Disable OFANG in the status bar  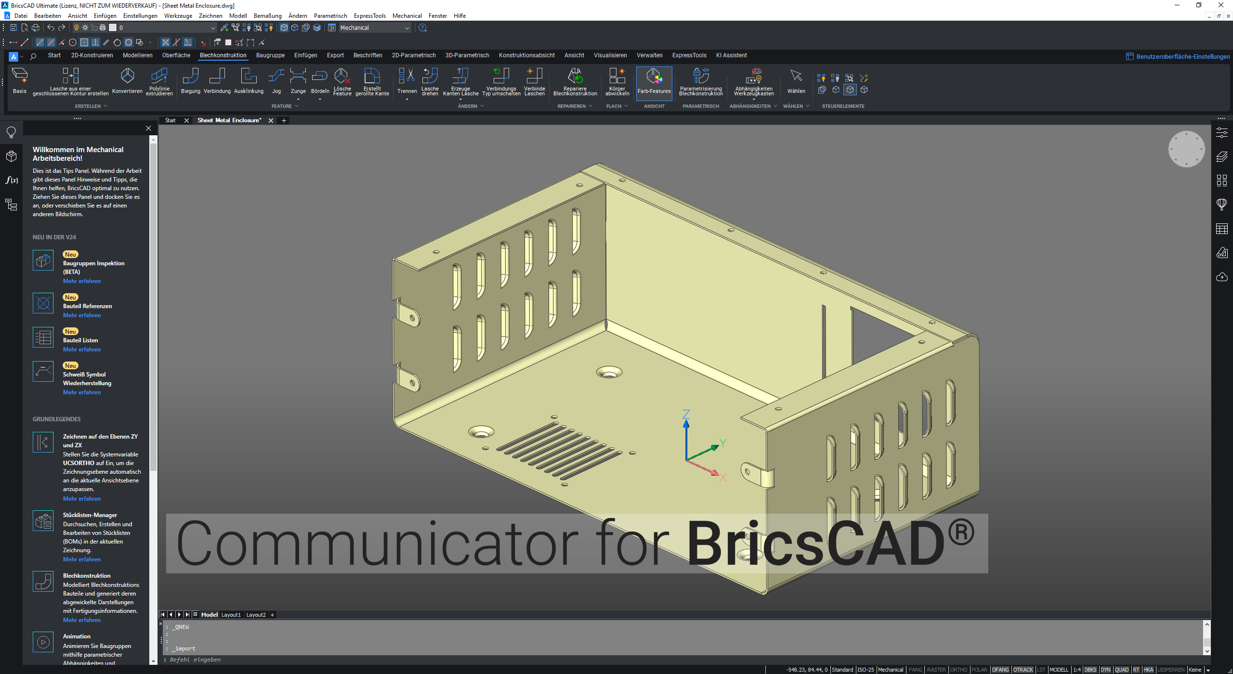coord(1000,670)
